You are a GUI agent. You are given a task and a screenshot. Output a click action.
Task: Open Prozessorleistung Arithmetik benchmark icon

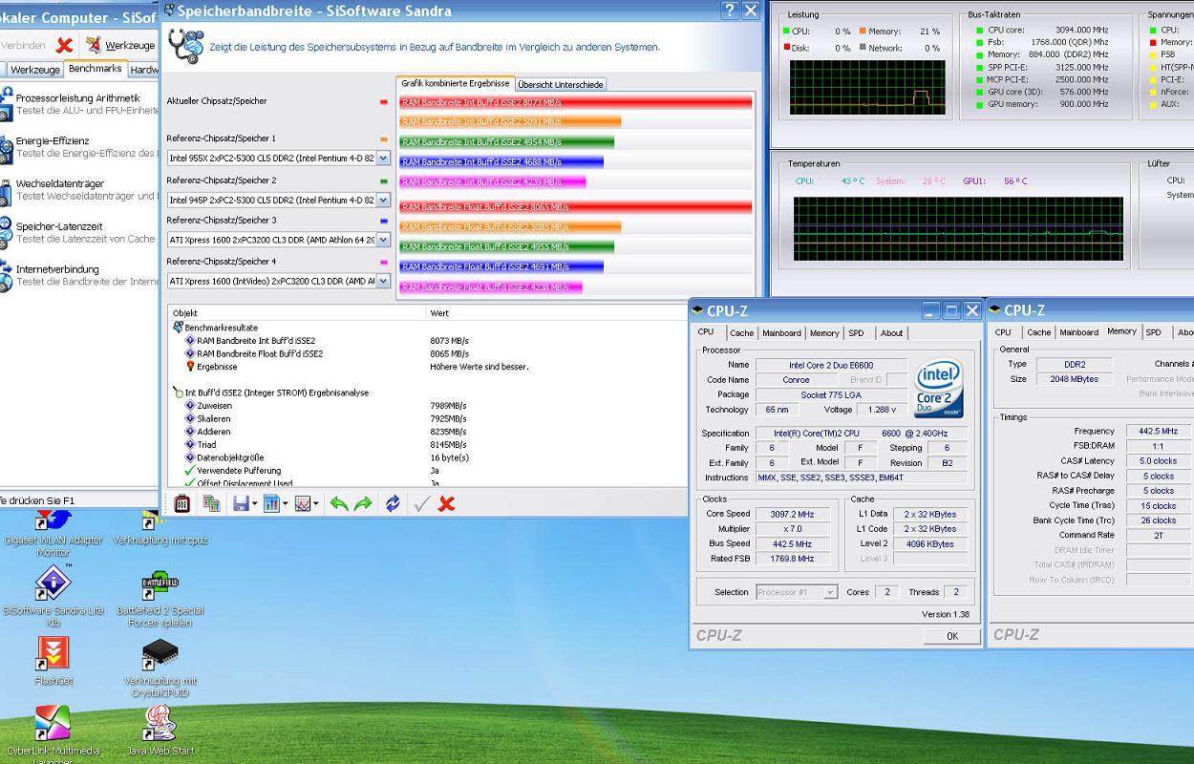[x=8, y=103]
